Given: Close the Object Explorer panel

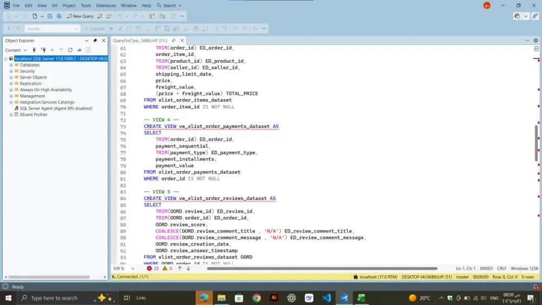Looking at the screenshot, I should click(x=104, y=41).
